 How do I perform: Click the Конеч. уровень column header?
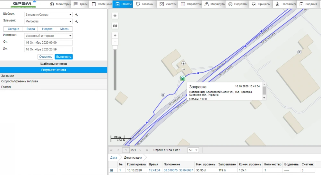click(250, 164)
